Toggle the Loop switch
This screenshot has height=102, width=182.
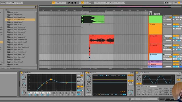[x=109, y=3]
